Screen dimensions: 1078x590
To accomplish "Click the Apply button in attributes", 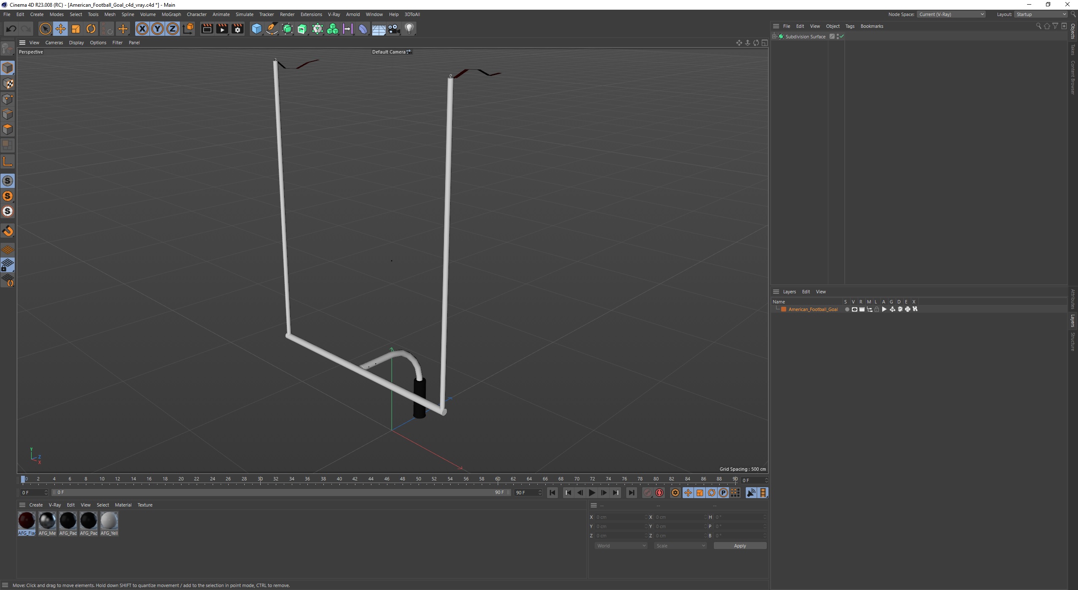I will coord(739,545).
